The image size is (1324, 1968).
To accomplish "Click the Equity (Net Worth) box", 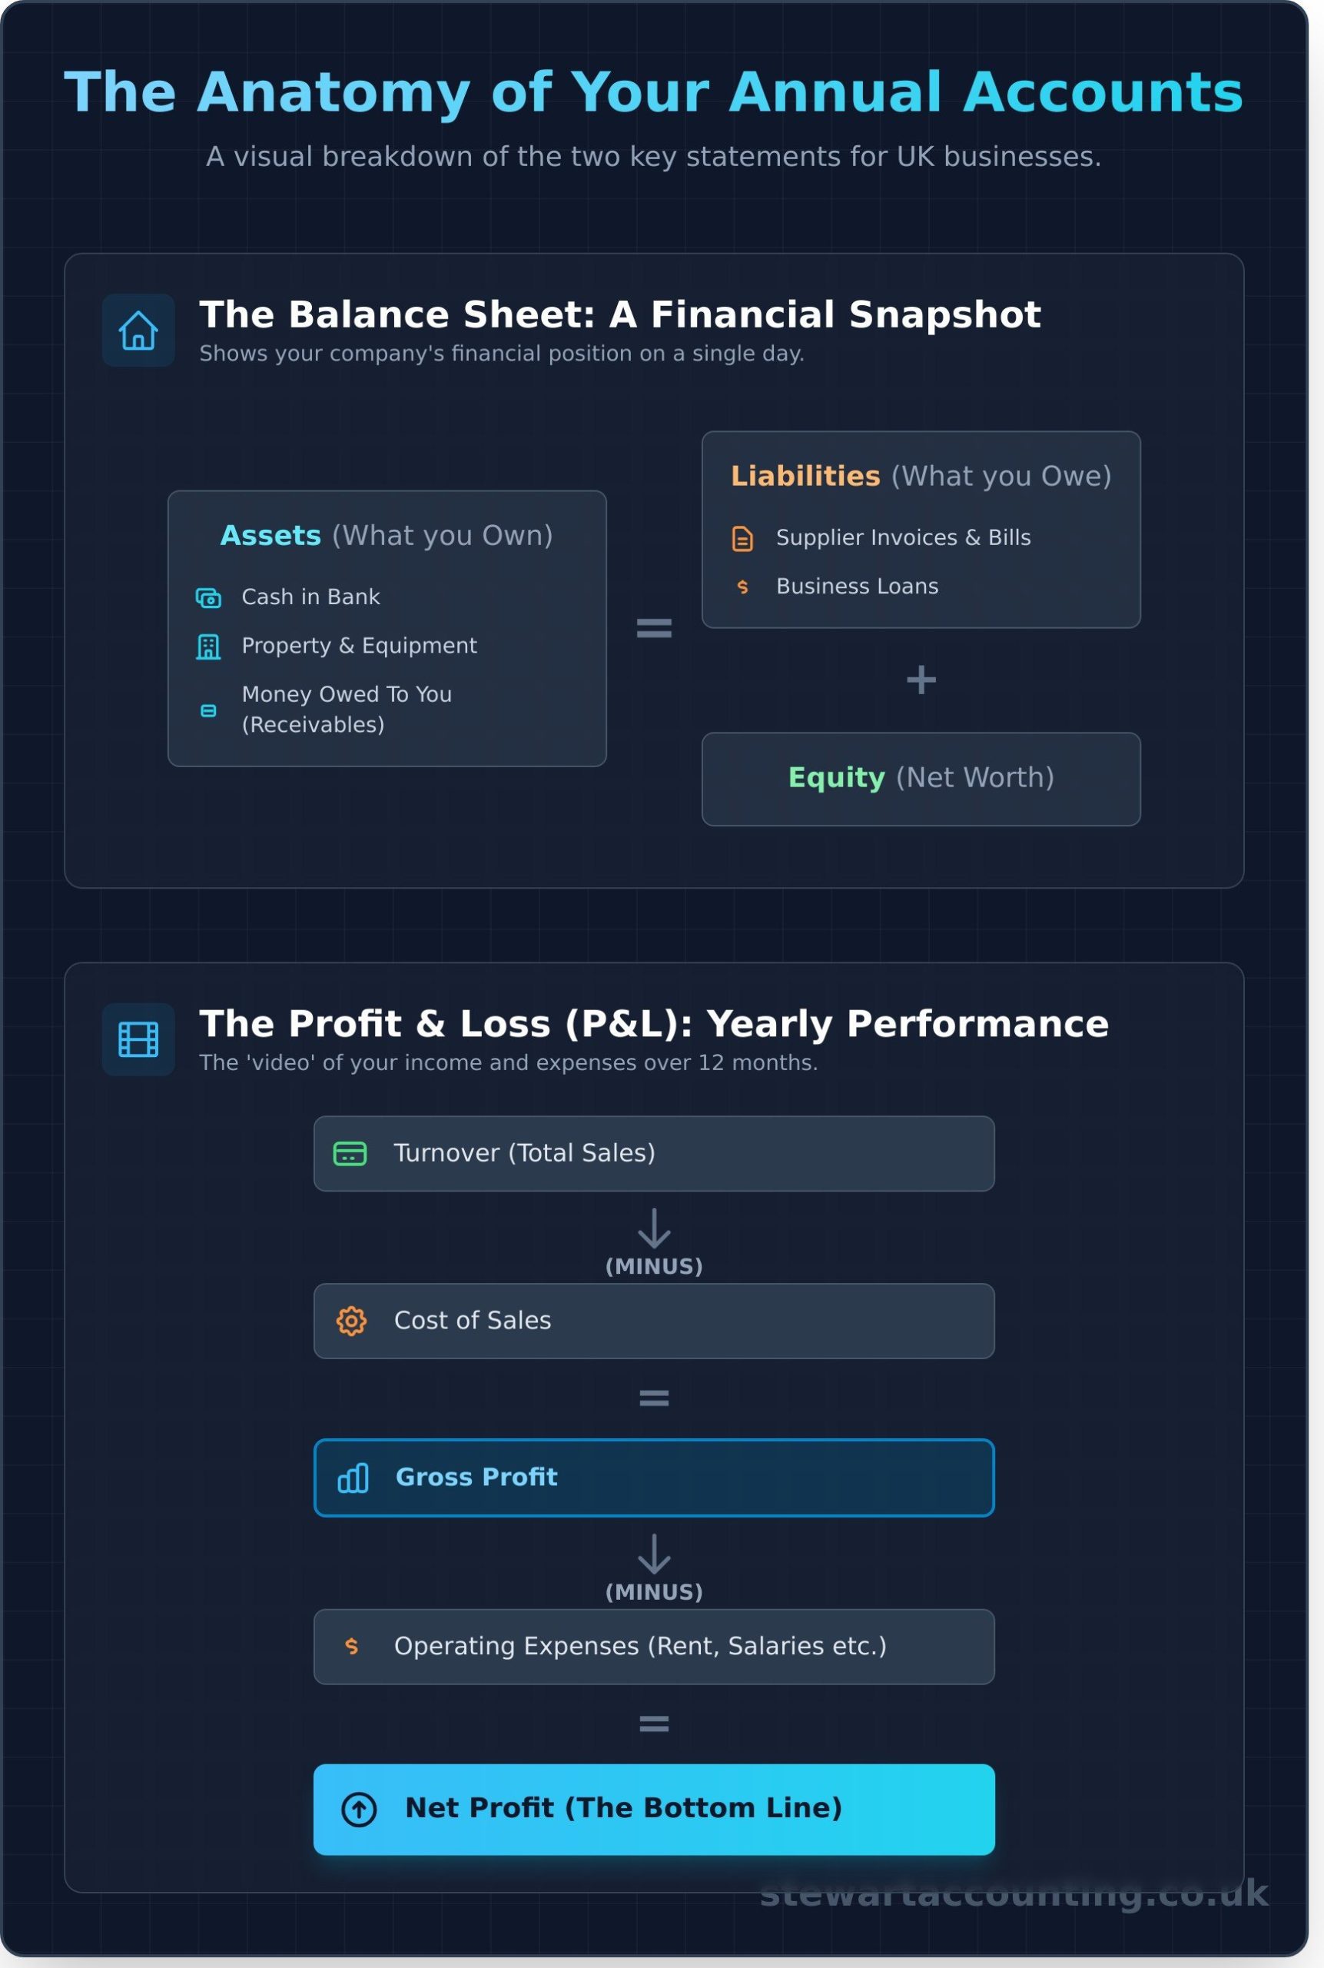I will click(921, 779).
